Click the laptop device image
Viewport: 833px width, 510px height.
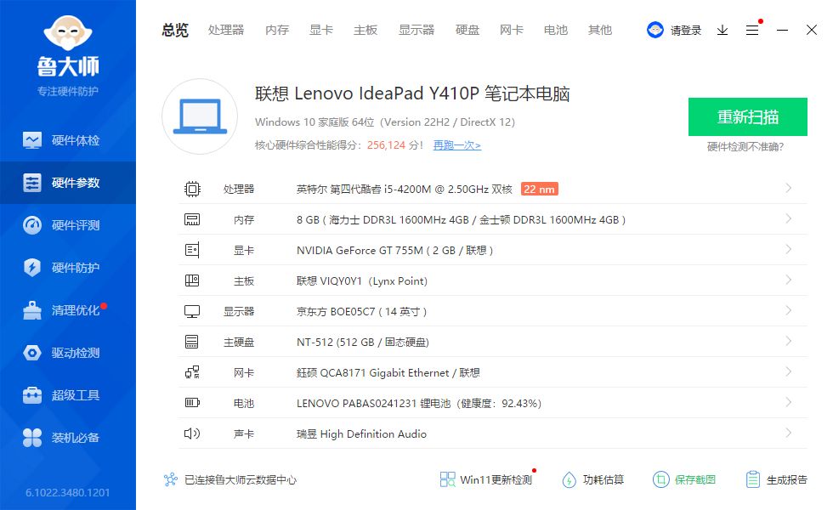pos(200,116)
